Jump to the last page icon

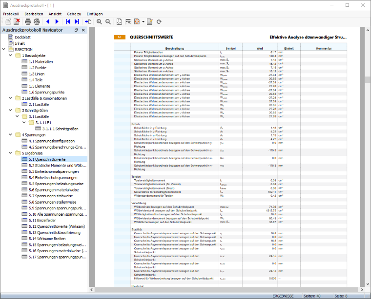[77, 21]
